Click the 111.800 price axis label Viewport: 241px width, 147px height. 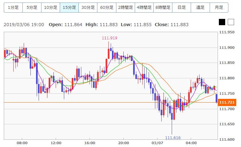(227, 78)
